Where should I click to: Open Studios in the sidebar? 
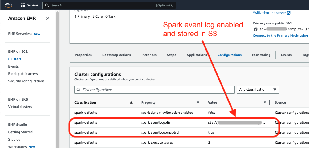point(14,140)
